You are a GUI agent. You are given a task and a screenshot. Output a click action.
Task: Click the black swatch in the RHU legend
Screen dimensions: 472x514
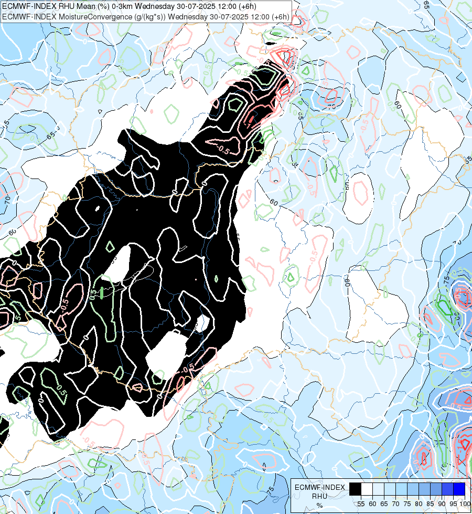point(356,489)
